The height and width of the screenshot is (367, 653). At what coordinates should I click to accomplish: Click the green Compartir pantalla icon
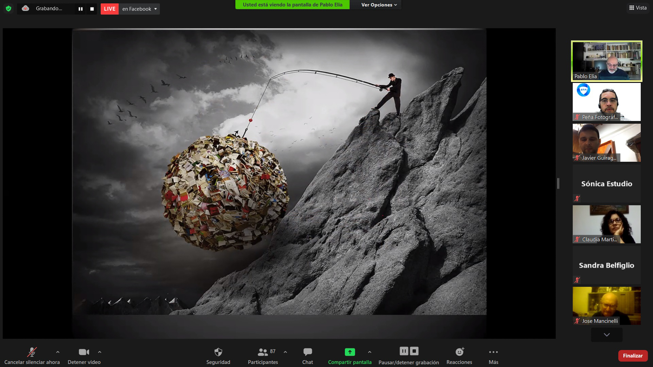pyautogui.click(x=350, y=352)
